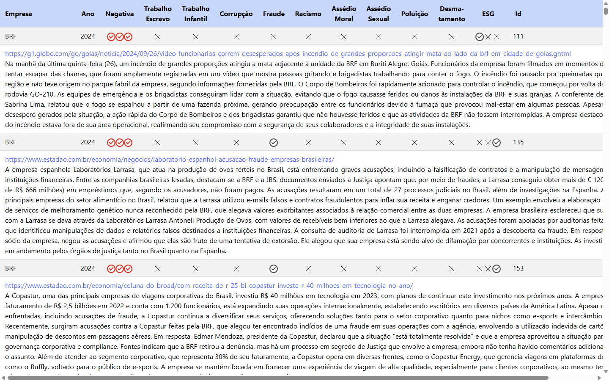Click the Trabalho Escravo X in row 111
Screen dimensions: 609x381
click(x=158, y=37)
